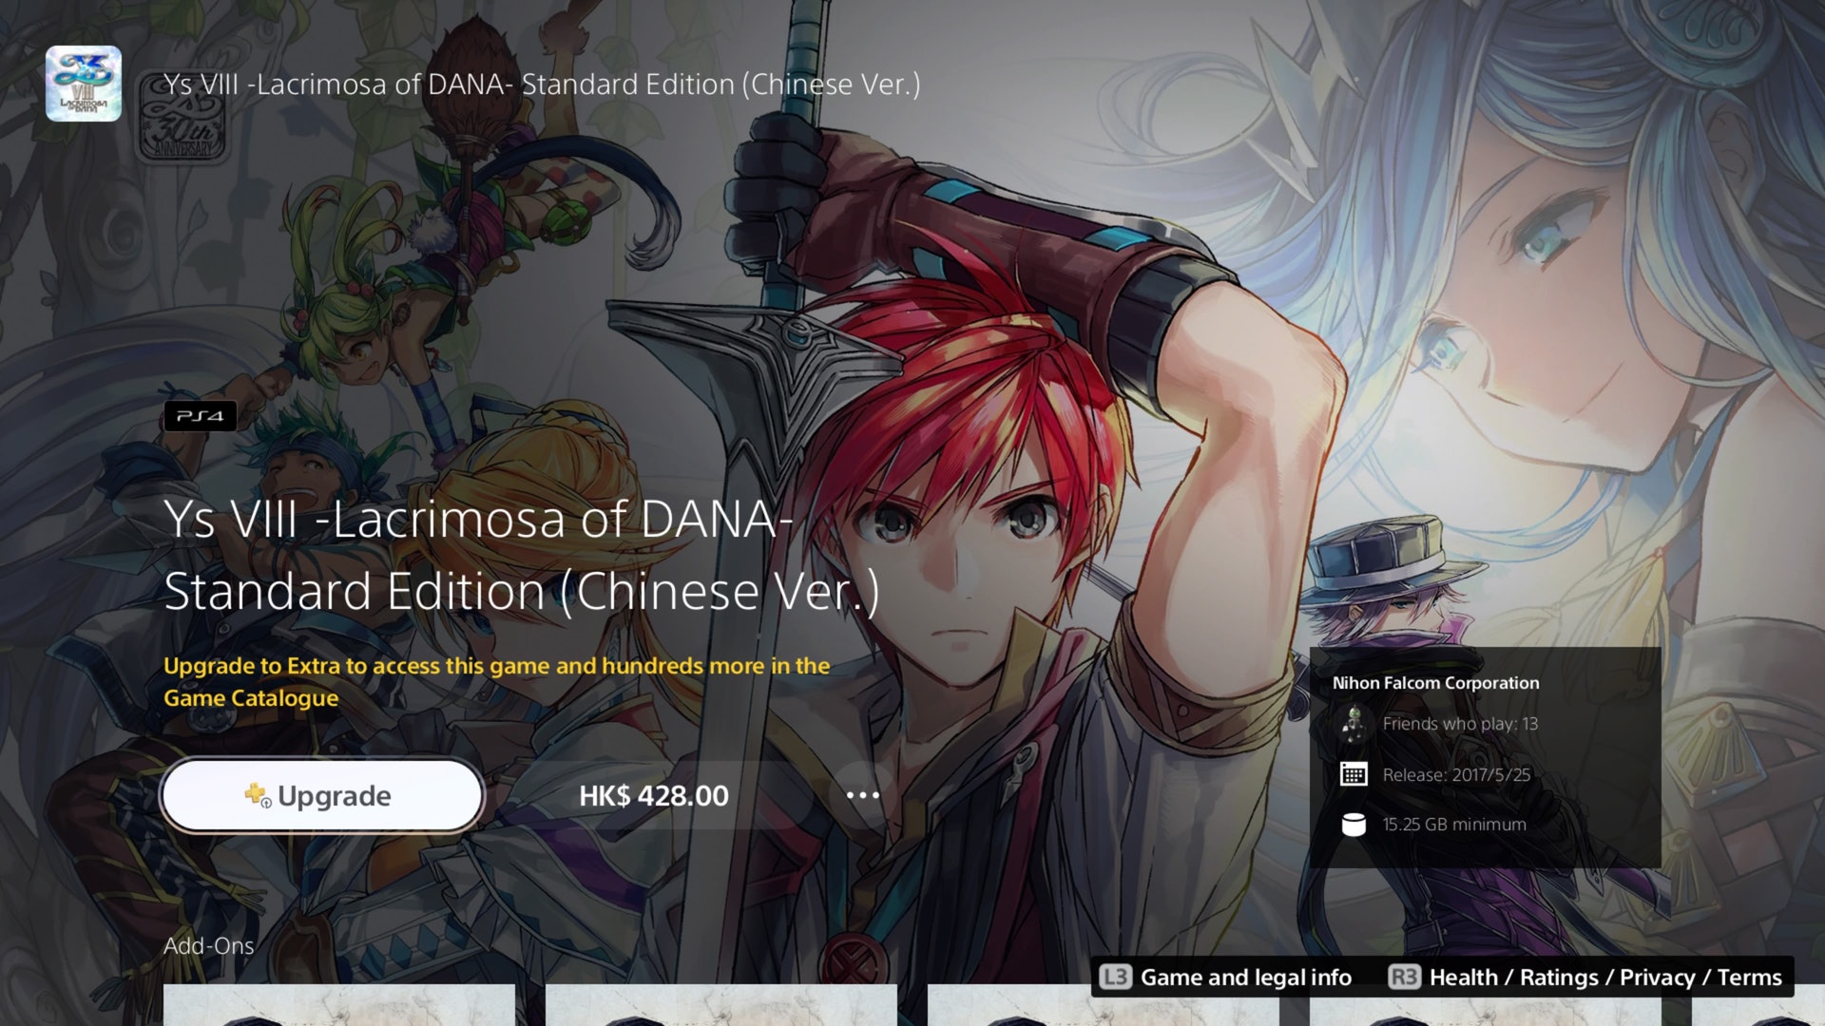
Task: Buy the game for HK$ 428.00
Action: (x=654, y=795)
